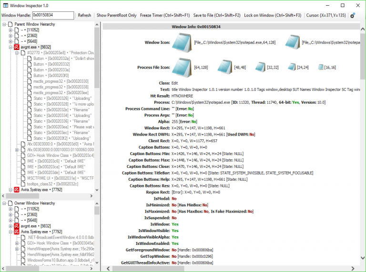This screenshot has height=272, width=366.
Task: Expand the Afx:003E0000:0:00010003 node
Action: [17, 150]
